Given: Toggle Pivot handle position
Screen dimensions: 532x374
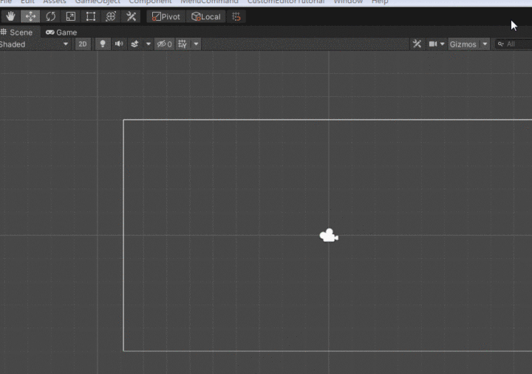Looking at the screenshot, I should tap(166, 16).
